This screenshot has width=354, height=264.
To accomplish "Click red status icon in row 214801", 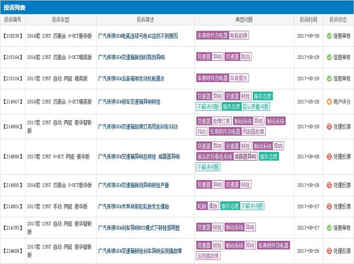I will 329,206.
